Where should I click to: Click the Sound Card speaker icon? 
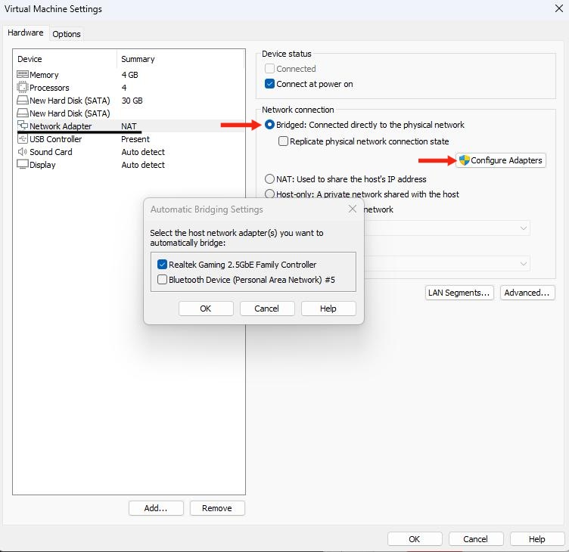23,152
